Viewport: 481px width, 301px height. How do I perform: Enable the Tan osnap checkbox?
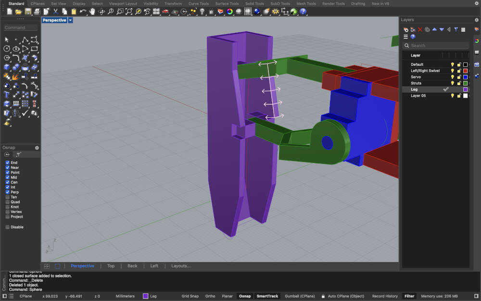coord(7,197)
